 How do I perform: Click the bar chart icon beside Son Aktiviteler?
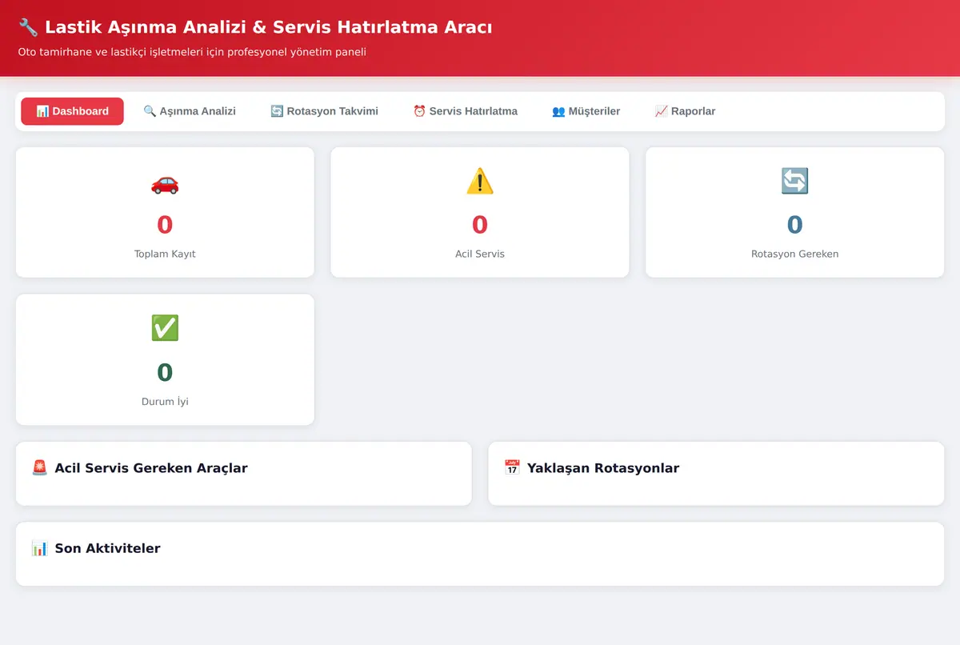(40, 548)
